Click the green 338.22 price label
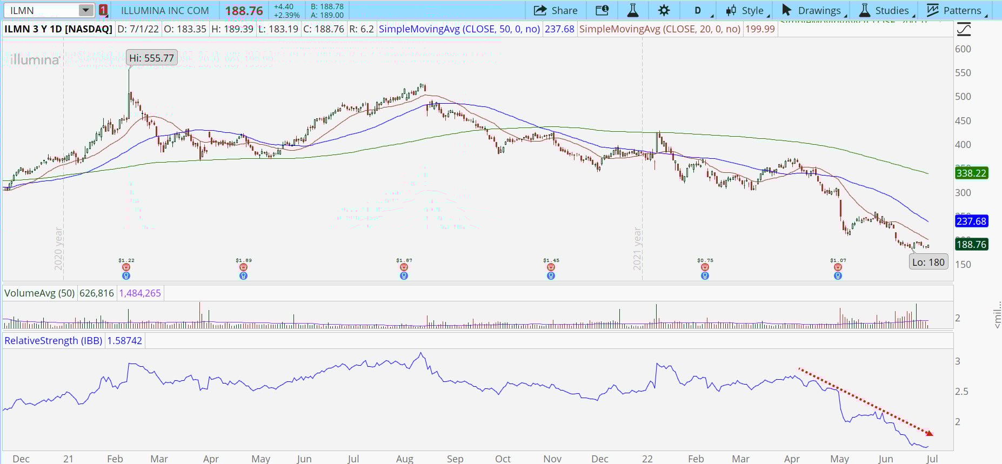The height and width of the screenshot is (464, 1002). point(971,173)
